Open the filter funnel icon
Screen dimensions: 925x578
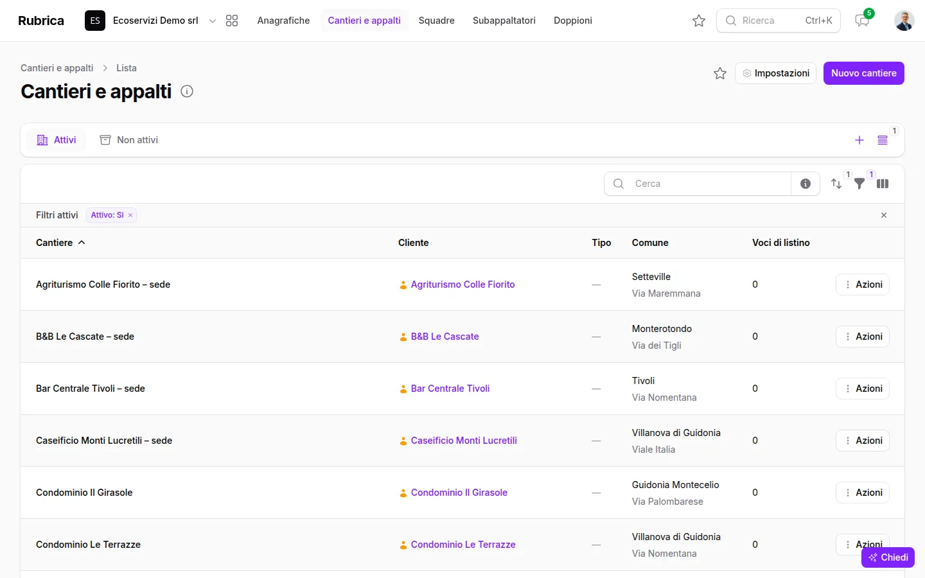tap(859, 184)
